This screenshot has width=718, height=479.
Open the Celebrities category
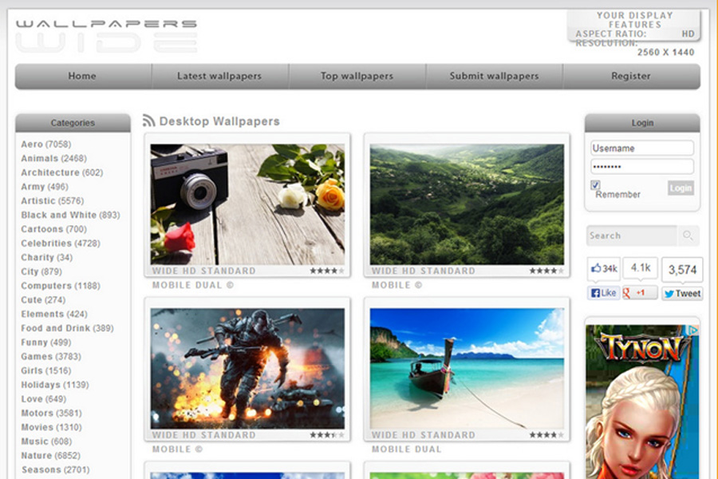click(x=61, y=243)
